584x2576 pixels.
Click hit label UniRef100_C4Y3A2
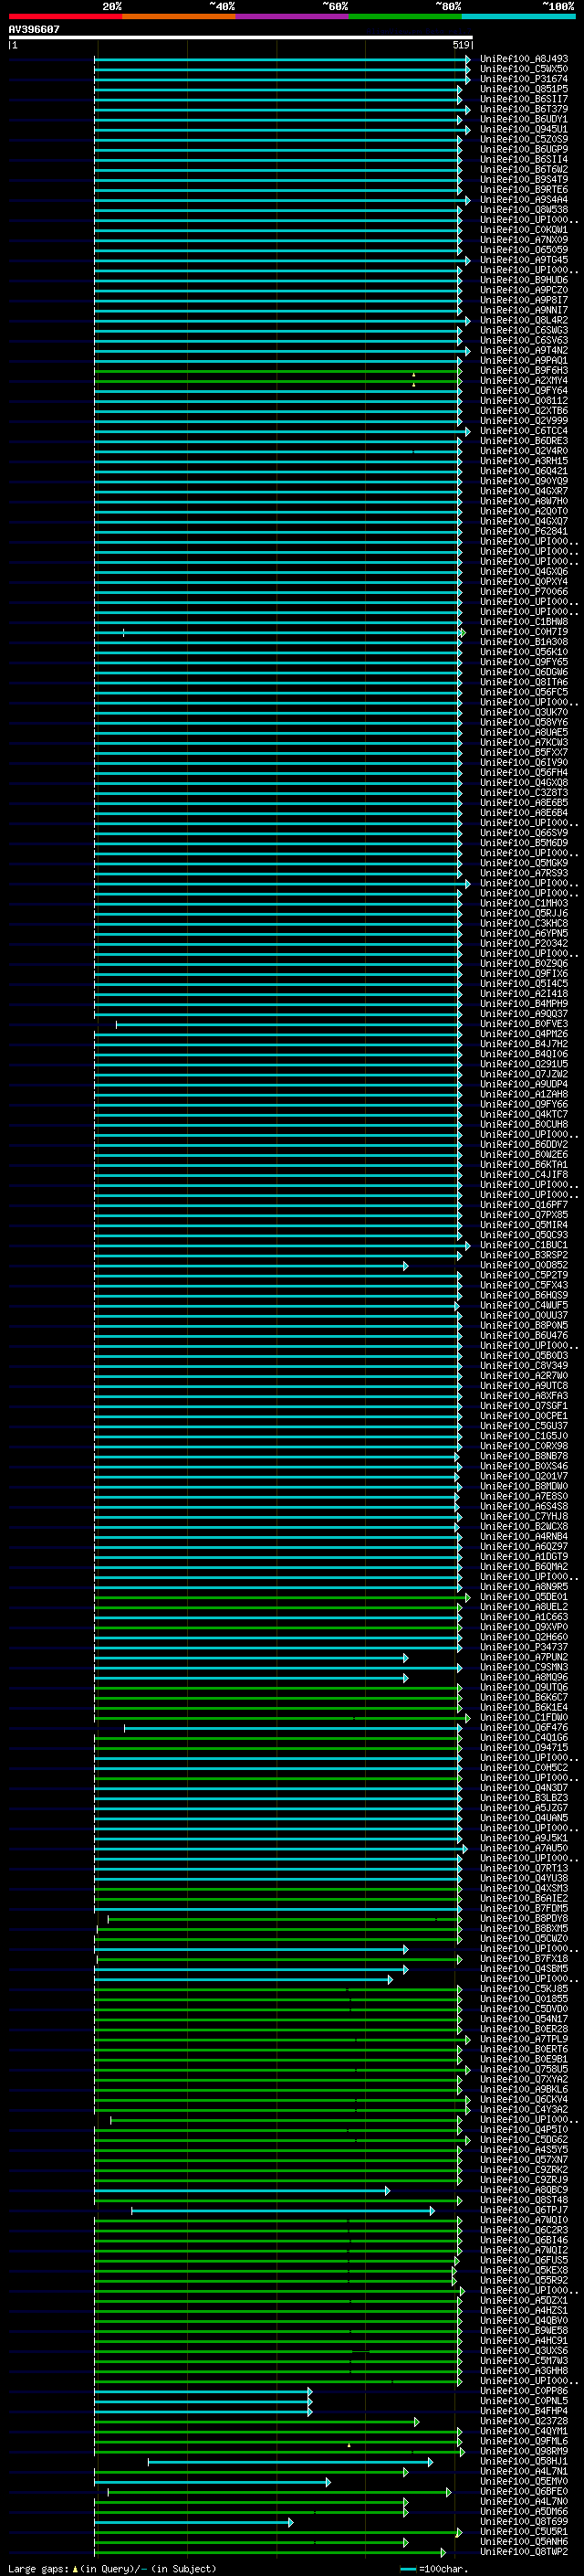pos(524,2110)
